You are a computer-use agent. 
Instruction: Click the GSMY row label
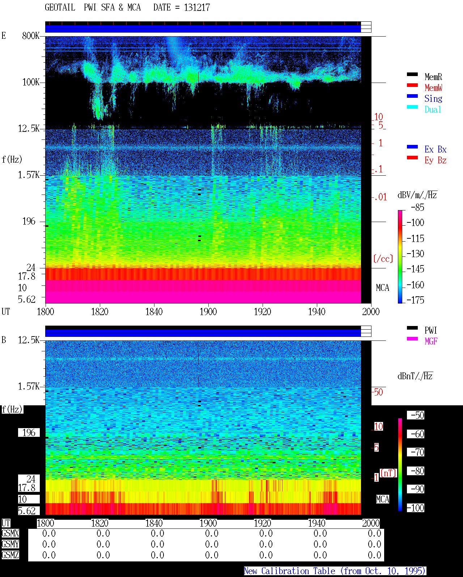tap(10, 544)
